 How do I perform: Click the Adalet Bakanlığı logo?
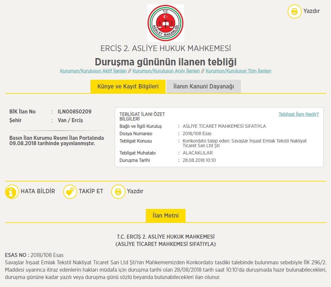tap(165, 23)
